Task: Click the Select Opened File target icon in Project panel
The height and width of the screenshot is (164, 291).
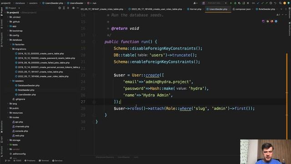Action: pyautogui.click(x=60, y=8)
